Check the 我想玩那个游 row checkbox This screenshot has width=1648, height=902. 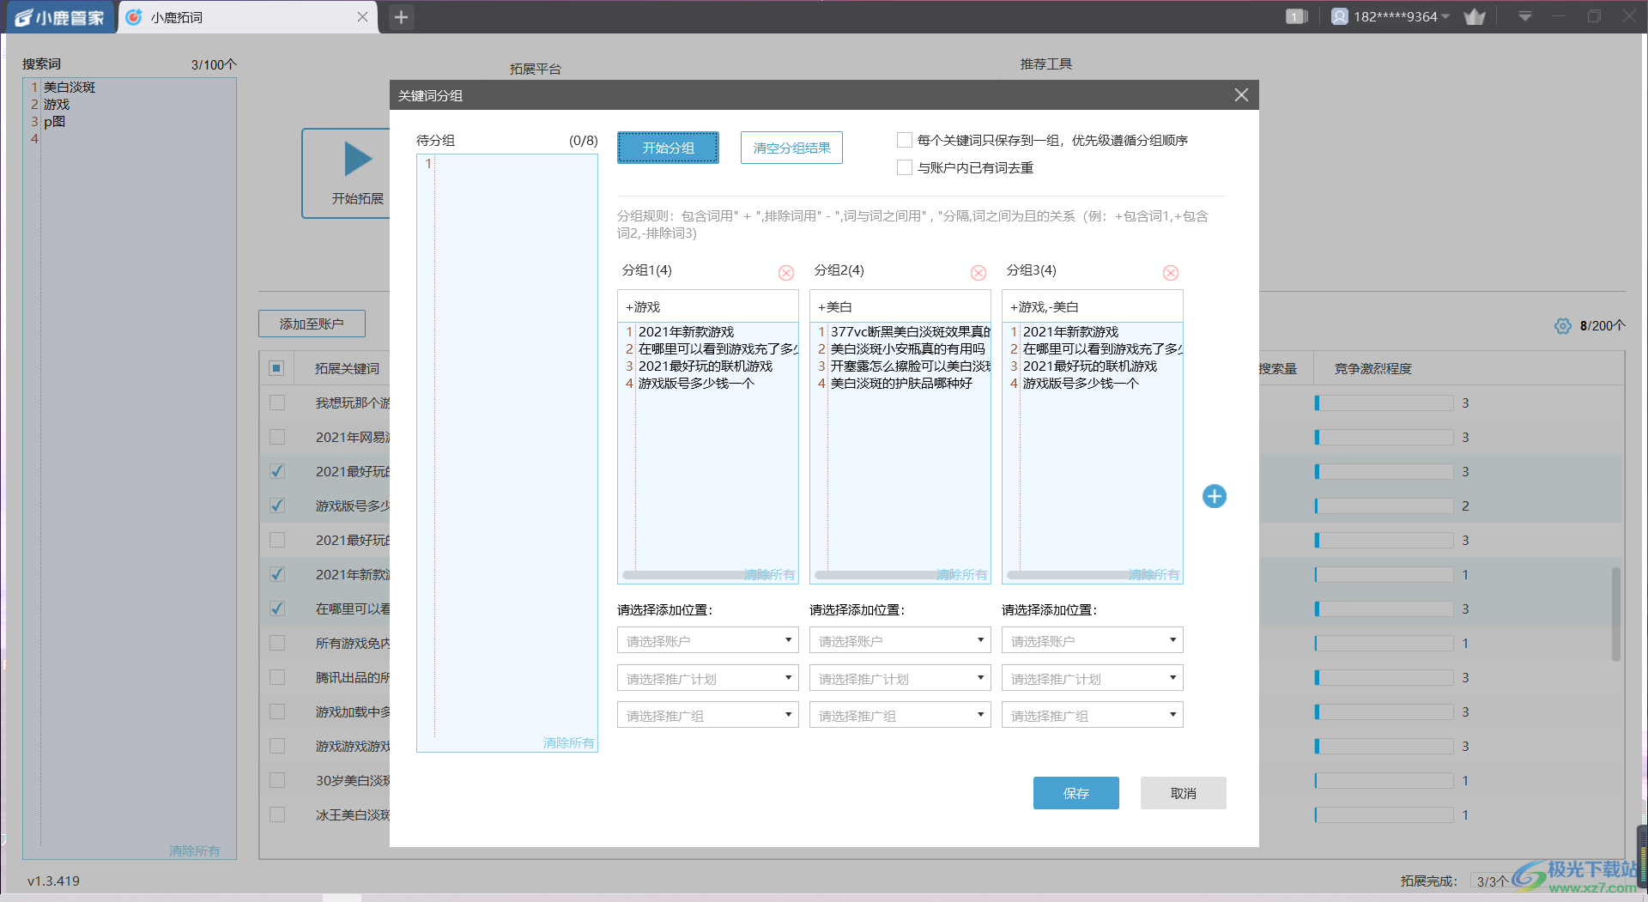276,403
